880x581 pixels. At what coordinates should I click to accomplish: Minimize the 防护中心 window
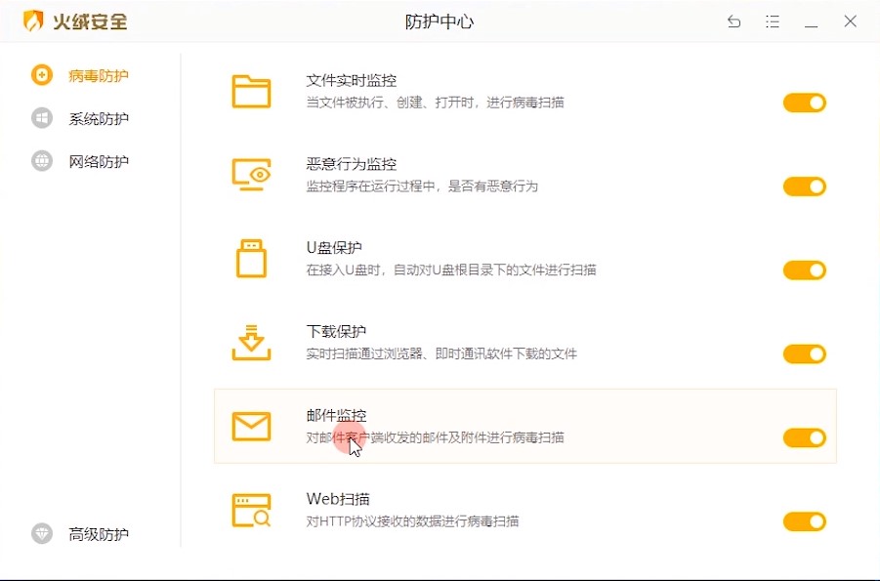pos(811,25)
